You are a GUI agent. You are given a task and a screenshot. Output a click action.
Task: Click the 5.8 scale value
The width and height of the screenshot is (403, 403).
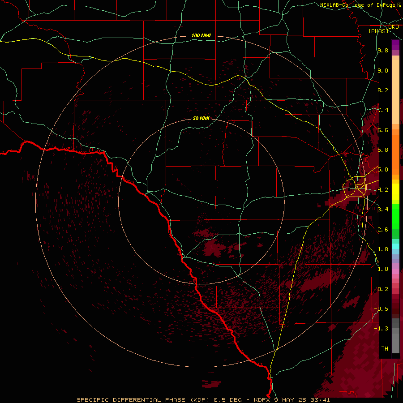point(383,150)
